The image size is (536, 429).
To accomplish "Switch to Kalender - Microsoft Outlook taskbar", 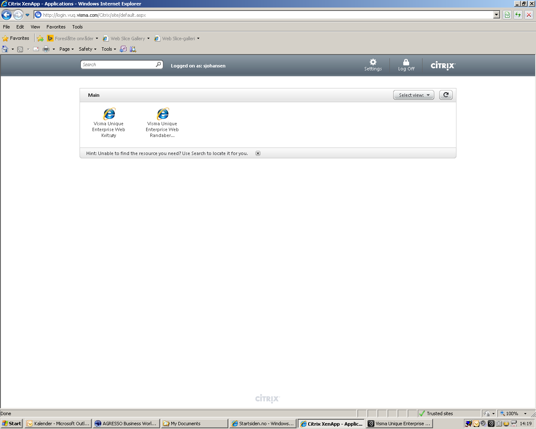I will [x=58, y=424].
